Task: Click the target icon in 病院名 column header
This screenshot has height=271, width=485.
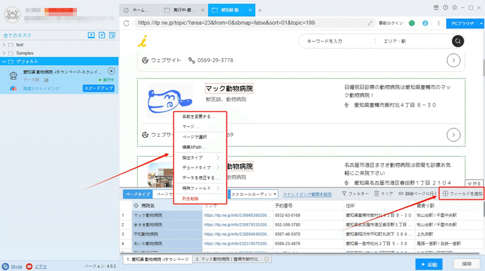Action: 136,206
